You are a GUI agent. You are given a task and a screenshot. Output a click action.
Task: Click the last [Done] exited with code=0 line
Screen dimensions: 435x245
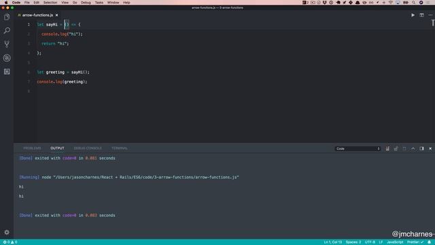click(67, 215)
